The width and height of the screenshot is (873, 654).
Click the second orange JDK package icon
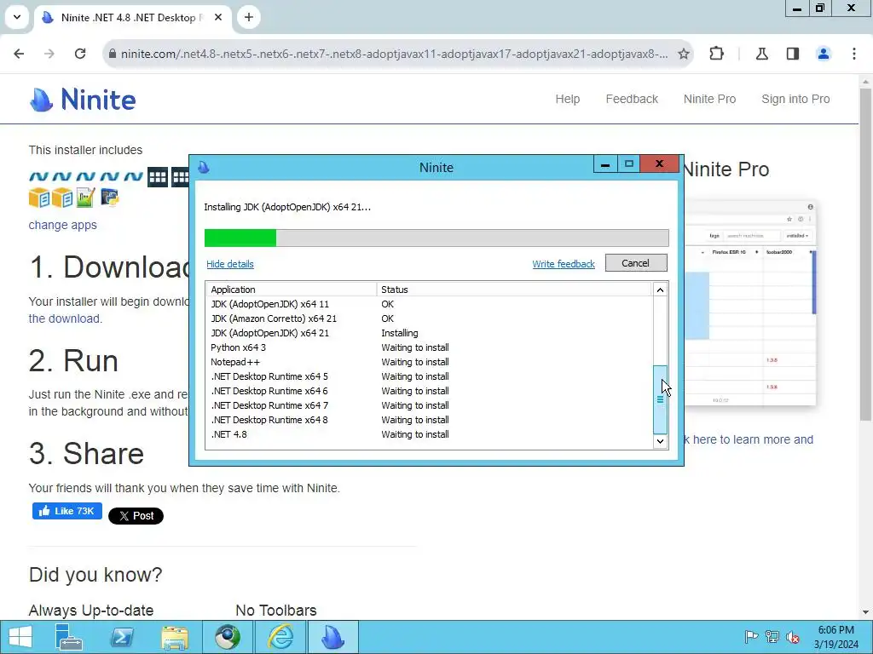61,198
